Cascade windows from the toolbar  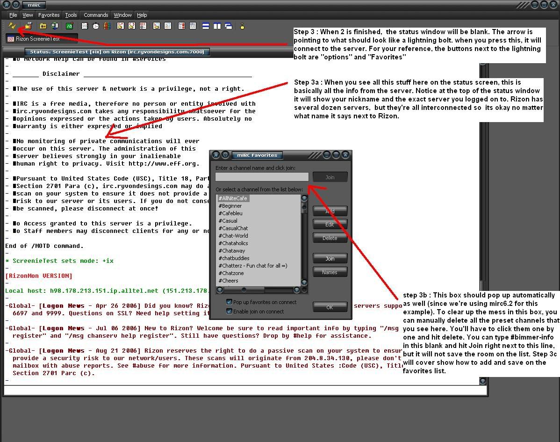(229, 26)
